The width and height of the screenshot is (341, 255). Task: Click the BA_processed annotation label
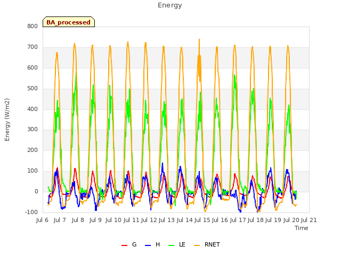69,22
